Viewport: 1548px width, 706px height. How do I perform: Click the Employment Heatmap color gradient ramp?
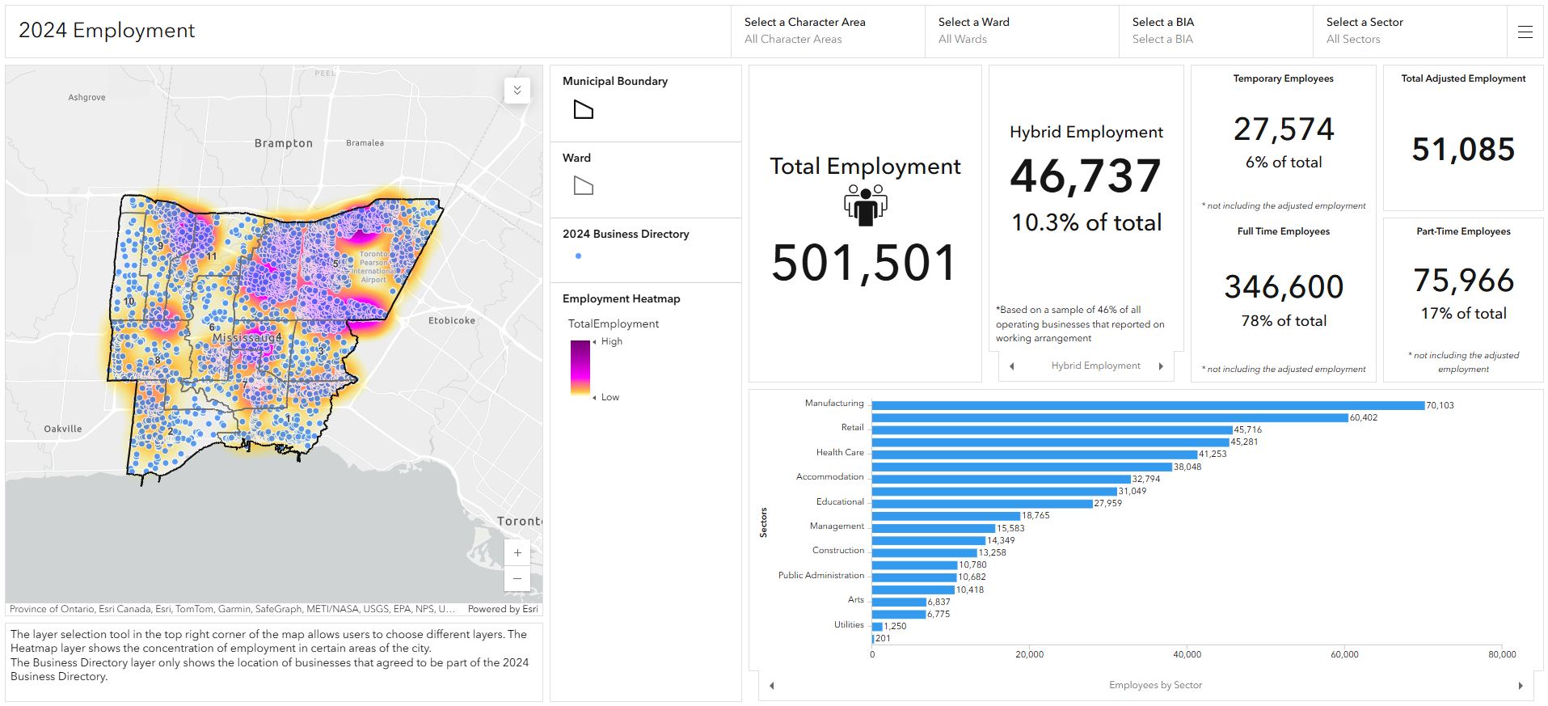coord(580,368)
